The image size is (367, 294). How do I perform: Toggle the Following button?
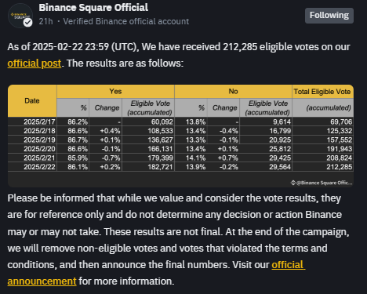pyautogui.click(x=329, y=16)
